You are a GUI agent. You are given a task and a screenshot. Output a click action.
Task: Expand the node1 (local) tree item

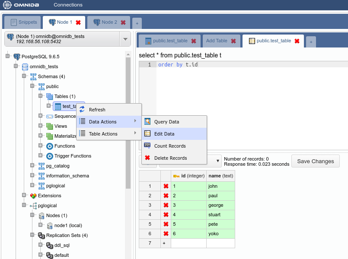coord(41,225)
